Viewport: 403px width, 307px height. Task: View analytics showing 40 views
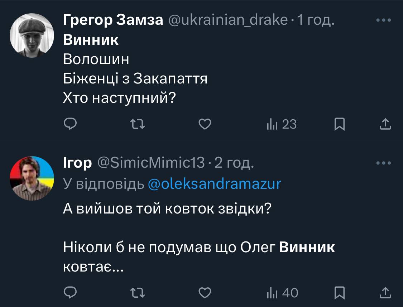point(282,293)
